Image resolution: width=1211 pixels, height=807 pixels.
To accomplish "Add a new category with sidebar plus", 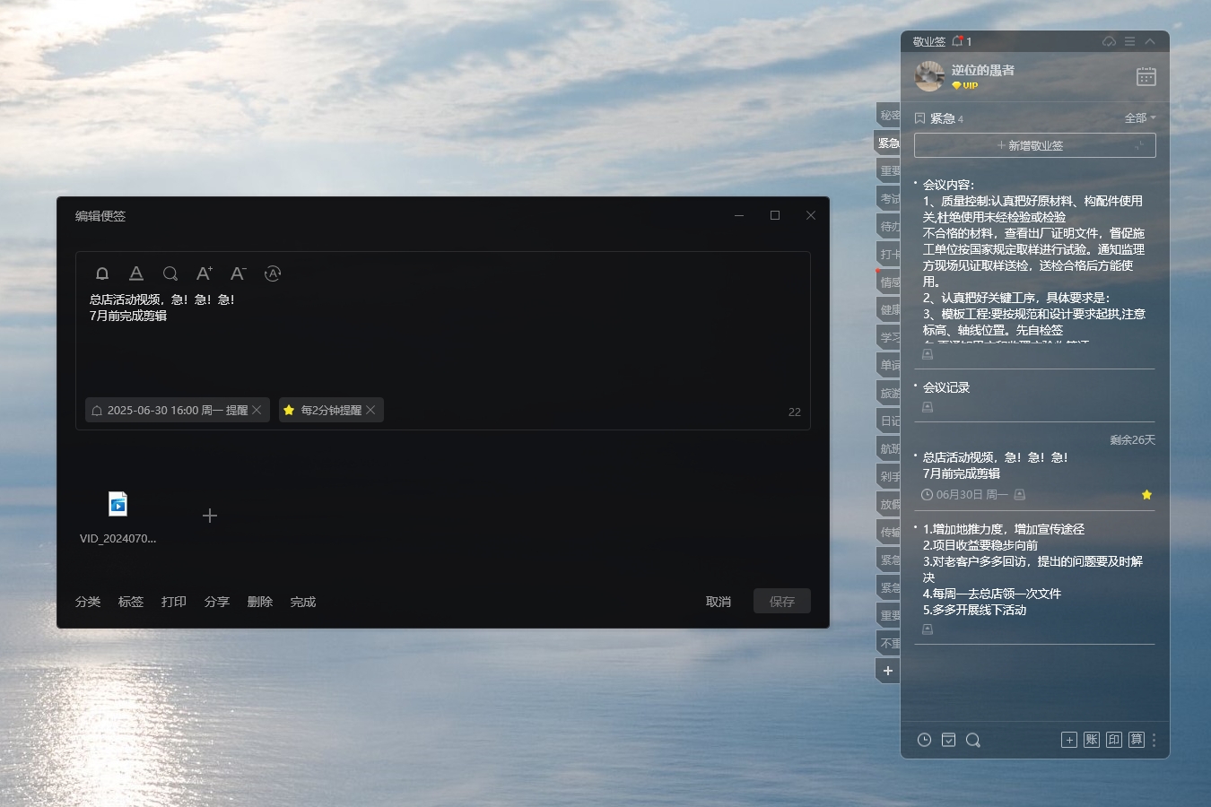I will (888, 671).
